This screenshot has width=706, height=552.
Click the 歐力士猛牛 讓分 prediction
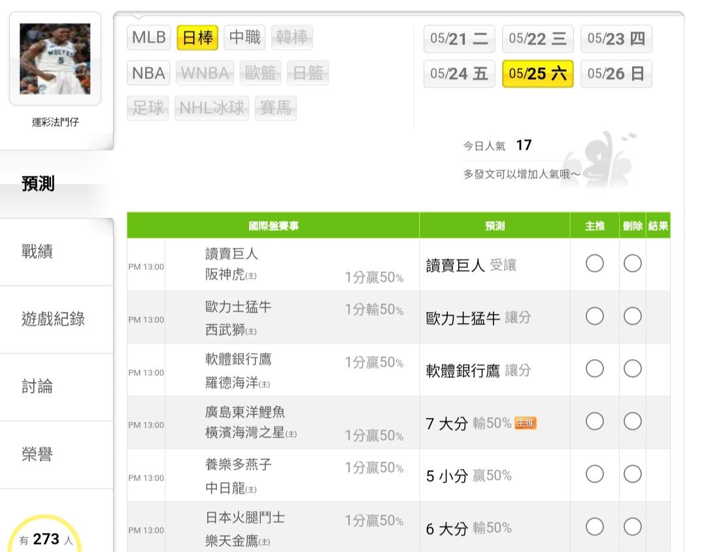click(x=478, y=318)
